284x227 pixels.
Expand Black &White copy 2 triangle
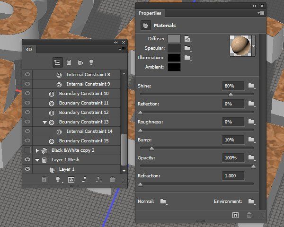(x=37, y=150)
